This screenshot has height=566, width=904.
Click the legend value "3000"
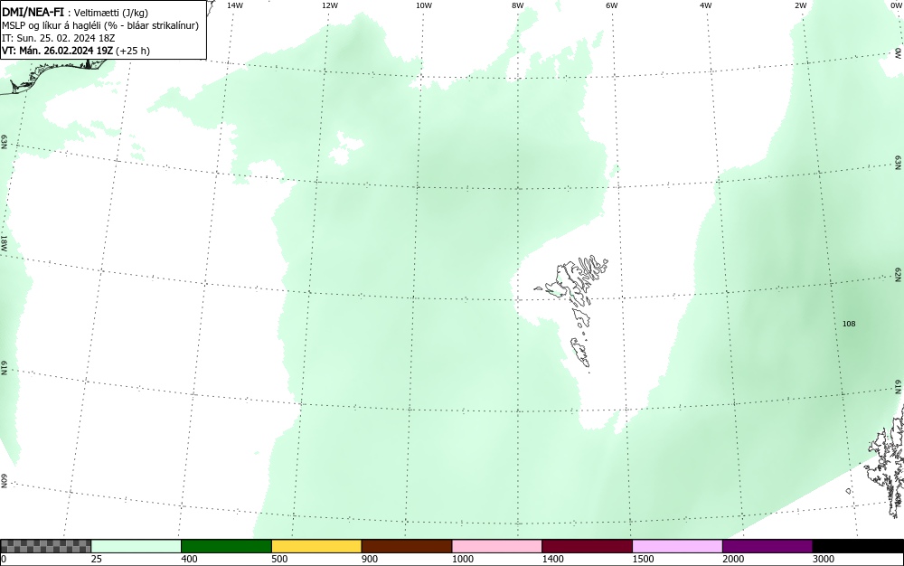coord(824,559)
